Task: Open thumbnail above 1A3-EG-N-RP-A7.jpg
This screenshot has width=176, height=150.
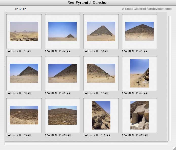Action: pos(101,73)
